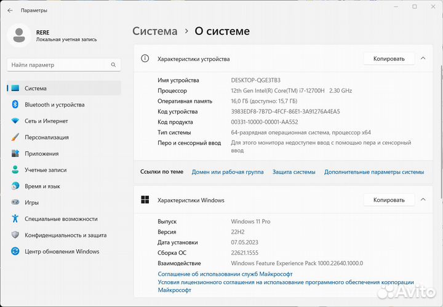Open Время и язык settings
The width and height of the screenshot is (443, 307).
pyautogui.click(x=64, y=186)
